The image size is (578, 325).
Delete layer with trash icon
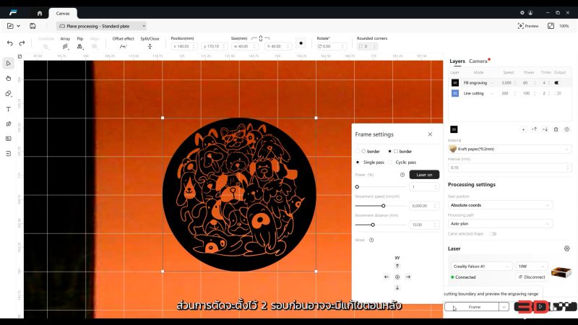click(556, 129)
